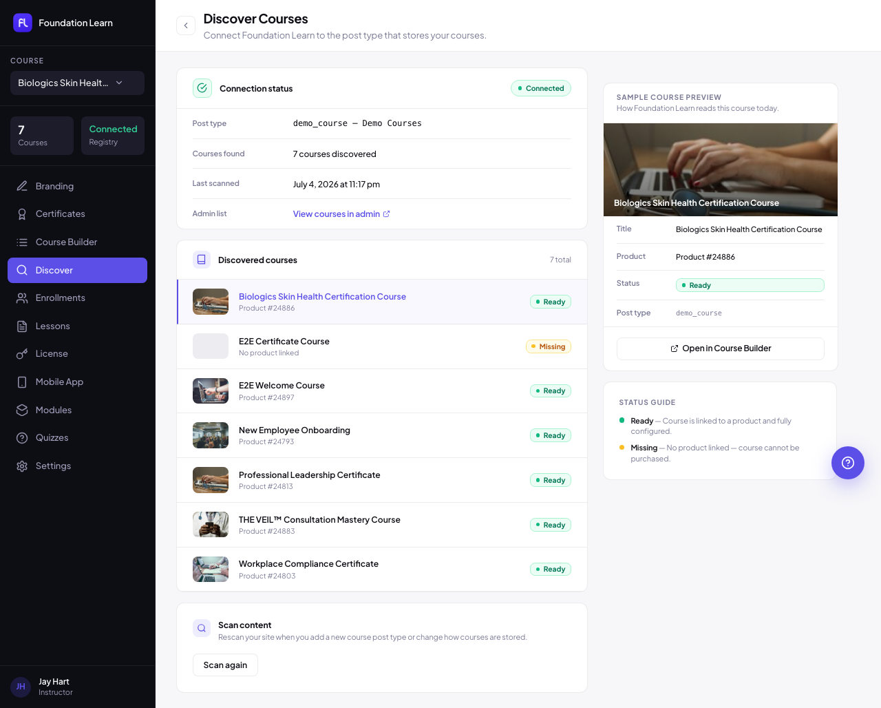Click the Product #24886 value in preview

click(705, 257)
